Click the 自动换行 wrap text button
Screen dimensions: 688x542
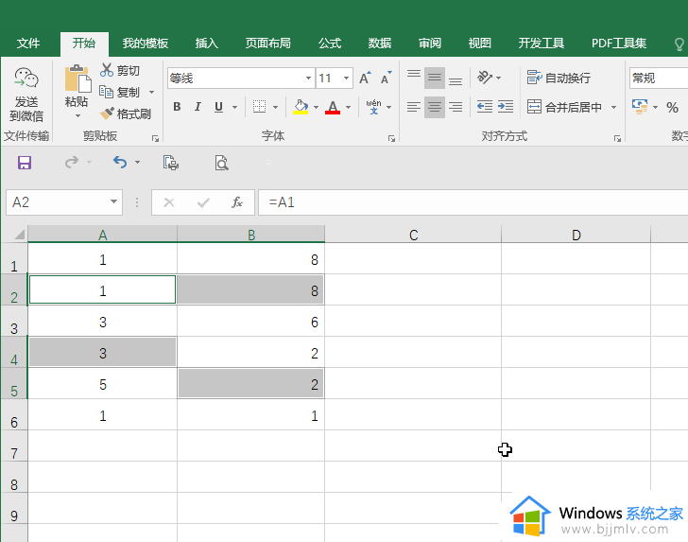[559, 78]
